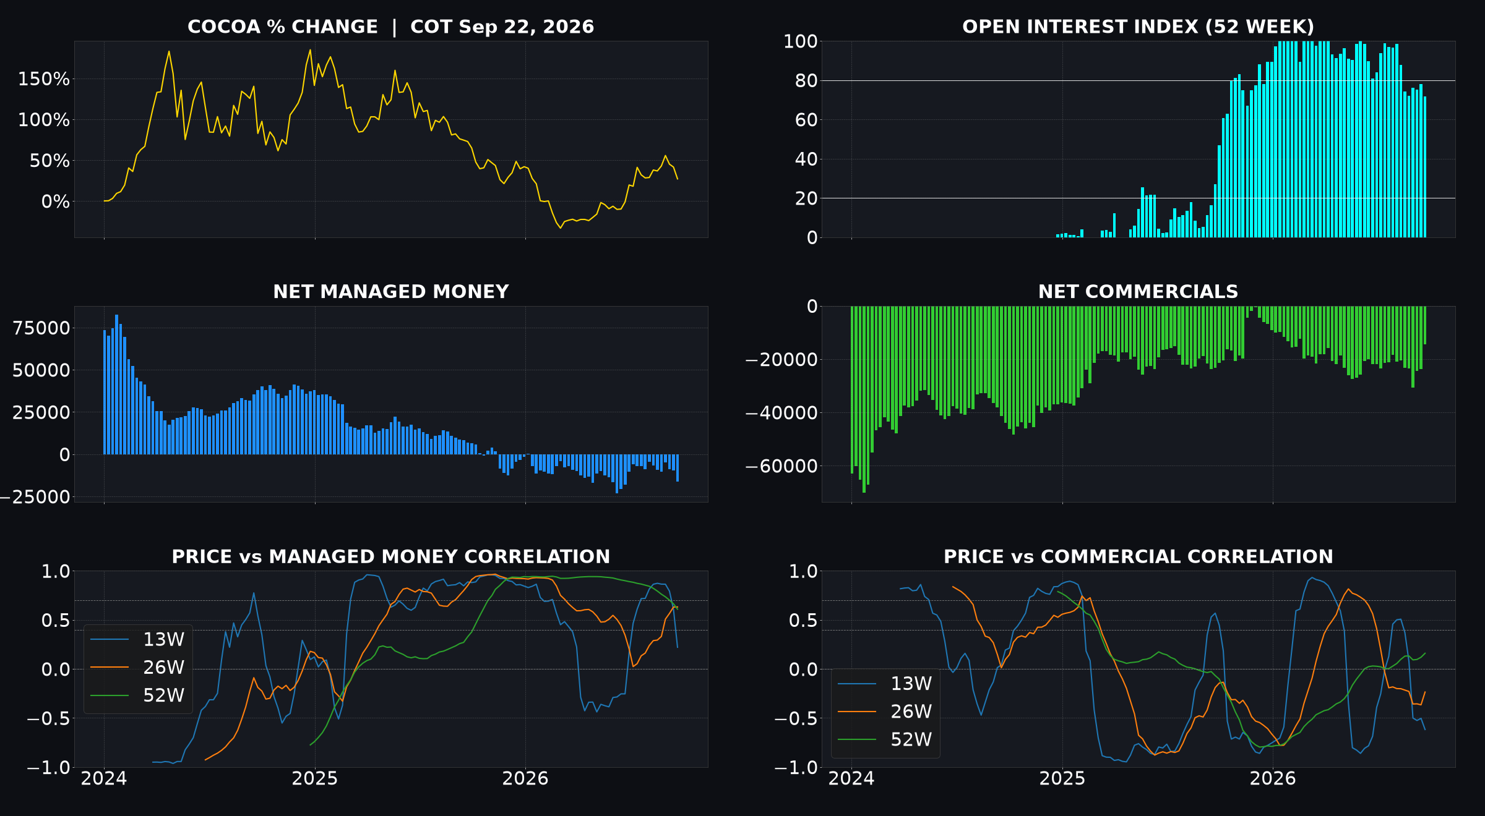Image resolution: width=1485 pixels, height=816 pixels.
Task: Click the 80 level label on open interest index
Action: pos(806,81)
